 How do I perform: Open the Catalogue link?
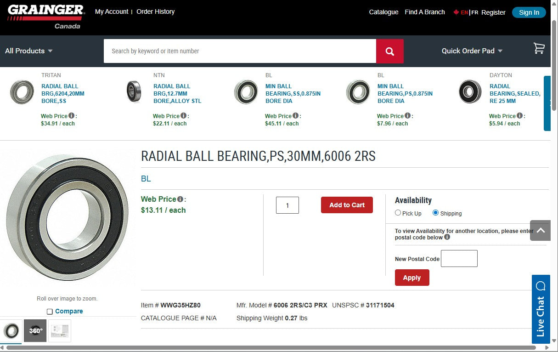(x=383, y=12)
